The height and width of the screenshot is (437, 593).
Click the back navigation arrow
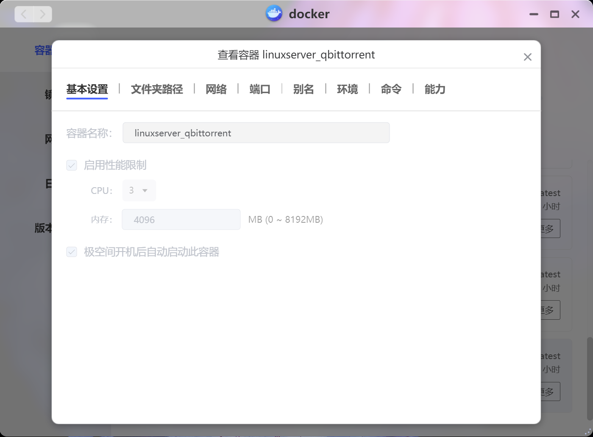pyautogui.click(x=24, y=14)
